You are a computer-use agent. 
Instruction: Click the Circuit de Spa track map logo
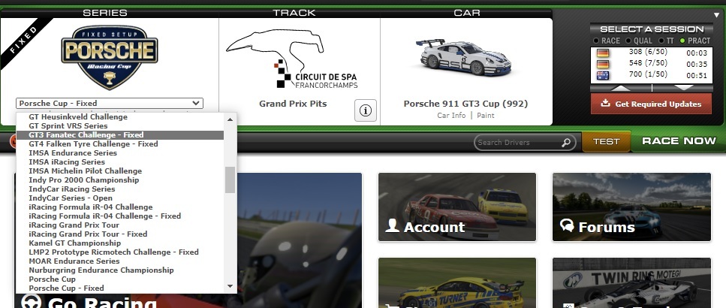[x=292, y=59]
